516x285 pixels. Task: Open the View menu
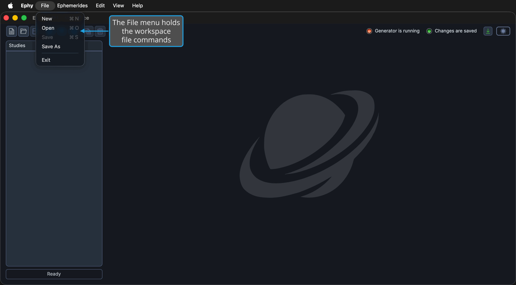118,5
